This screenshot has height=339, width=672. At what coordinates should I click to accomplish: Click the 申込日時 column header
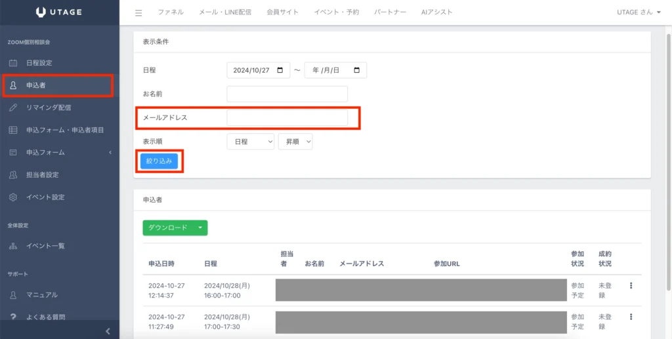coord(161,264)
